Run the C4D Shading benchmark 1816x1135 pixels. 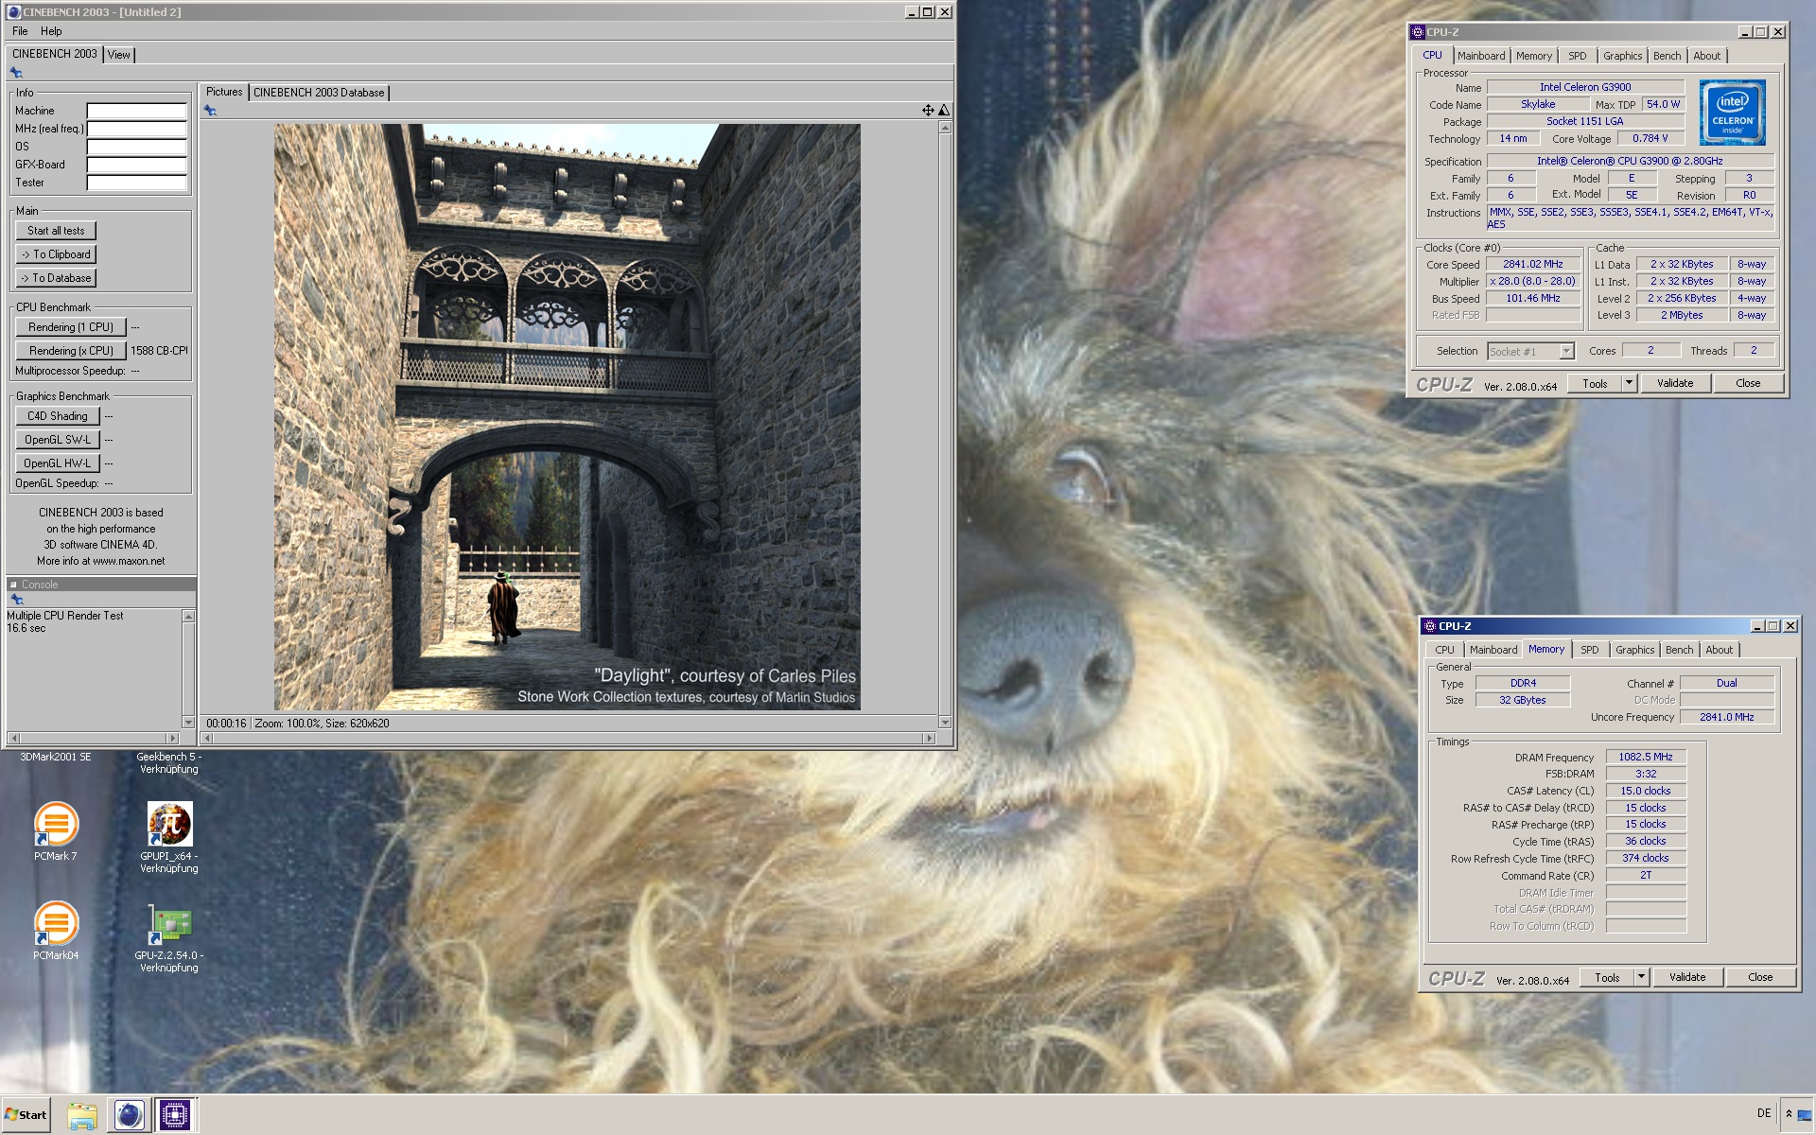click(57, 416)
